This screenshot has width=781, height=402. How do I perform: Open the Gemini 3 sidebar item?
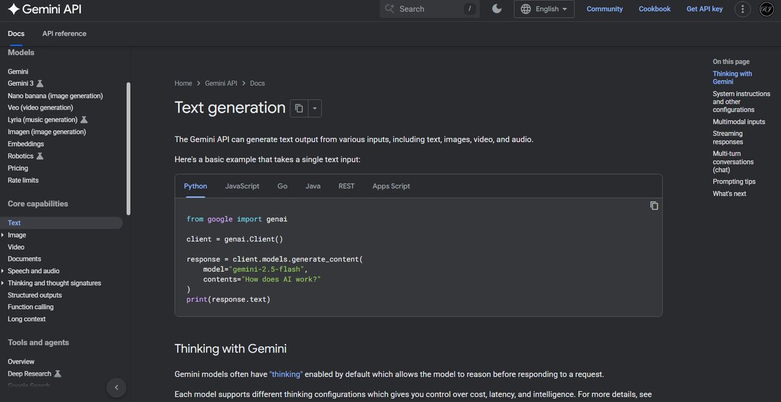(20, 83)
